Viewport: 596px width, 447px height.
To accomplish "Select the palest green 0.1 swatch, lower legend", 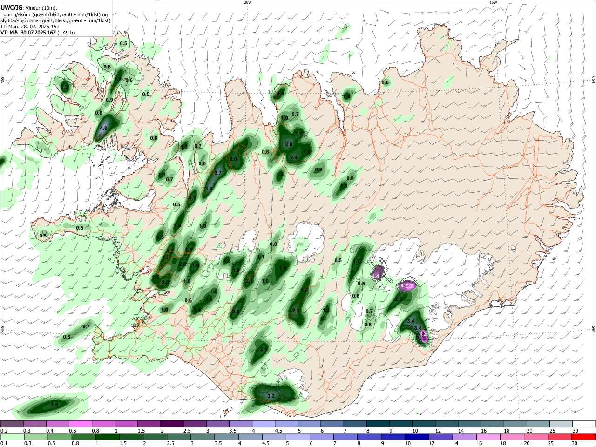I will point(12,437).
